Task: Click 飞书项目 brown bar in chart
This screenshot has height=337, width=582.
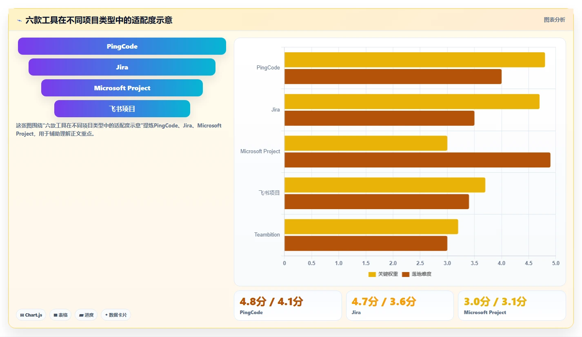Action: pos(377,201)
